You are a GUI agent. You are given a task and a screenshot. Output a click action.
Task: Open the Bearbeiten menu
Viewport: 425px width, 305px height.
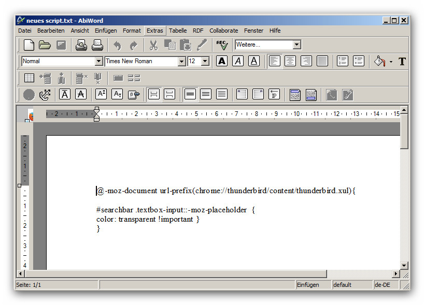click(51, 31)
